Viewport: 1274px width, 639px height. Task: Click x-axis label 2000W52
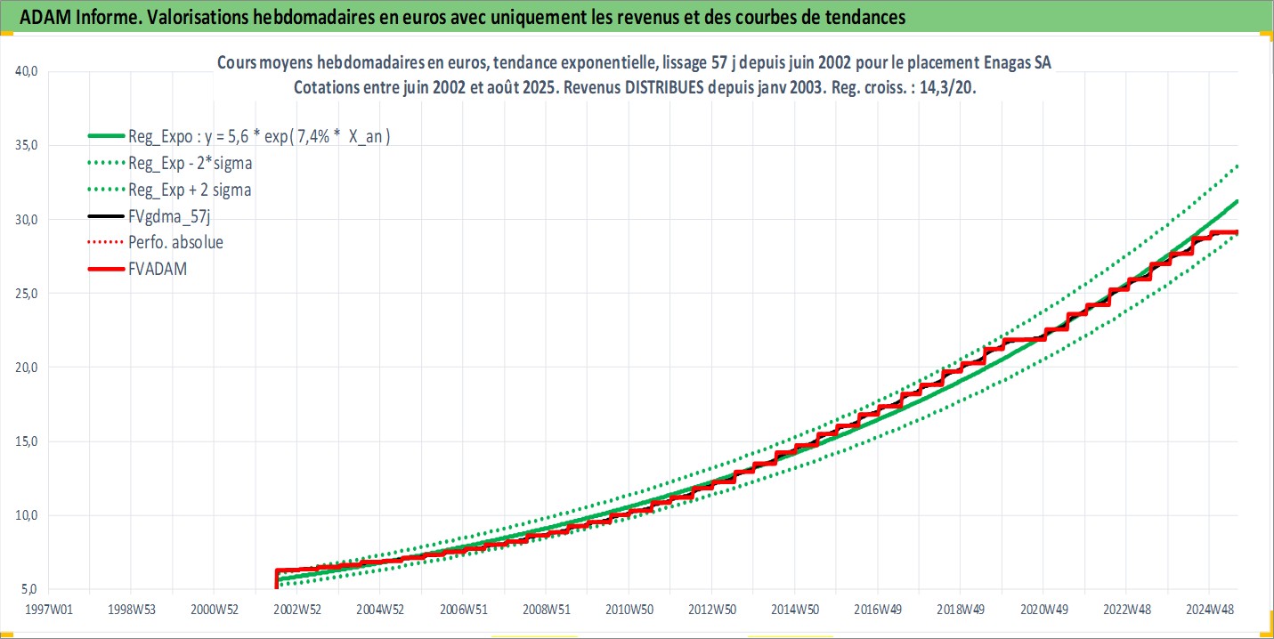[x=214, y=609]
